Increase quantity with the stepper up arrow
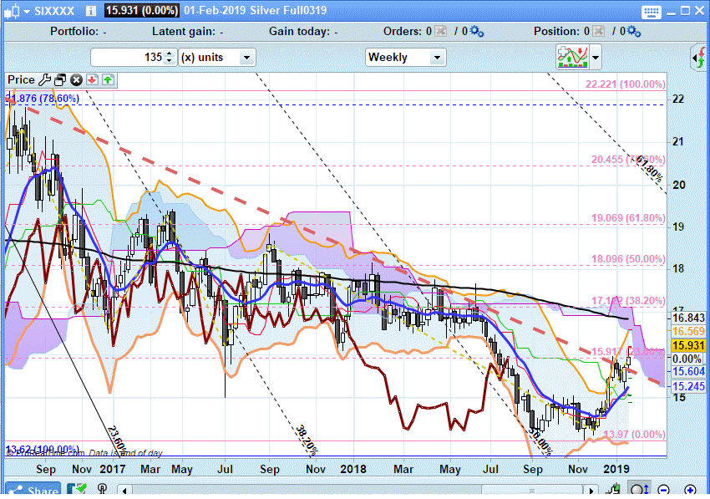Viewport: 710px width, 499px height. click(170, 53)
